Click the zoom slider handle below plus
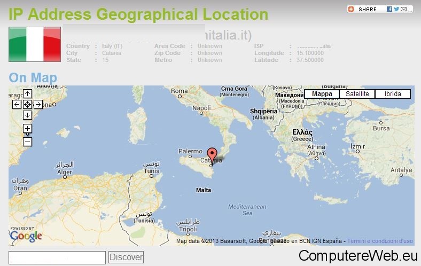The image size is (421, 266). click(27, 134)
